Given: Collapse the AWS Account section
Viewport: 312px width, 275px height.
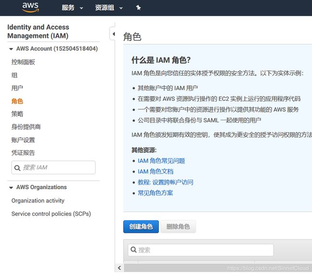Looking at the screenshot, I should tap(11, 49).
